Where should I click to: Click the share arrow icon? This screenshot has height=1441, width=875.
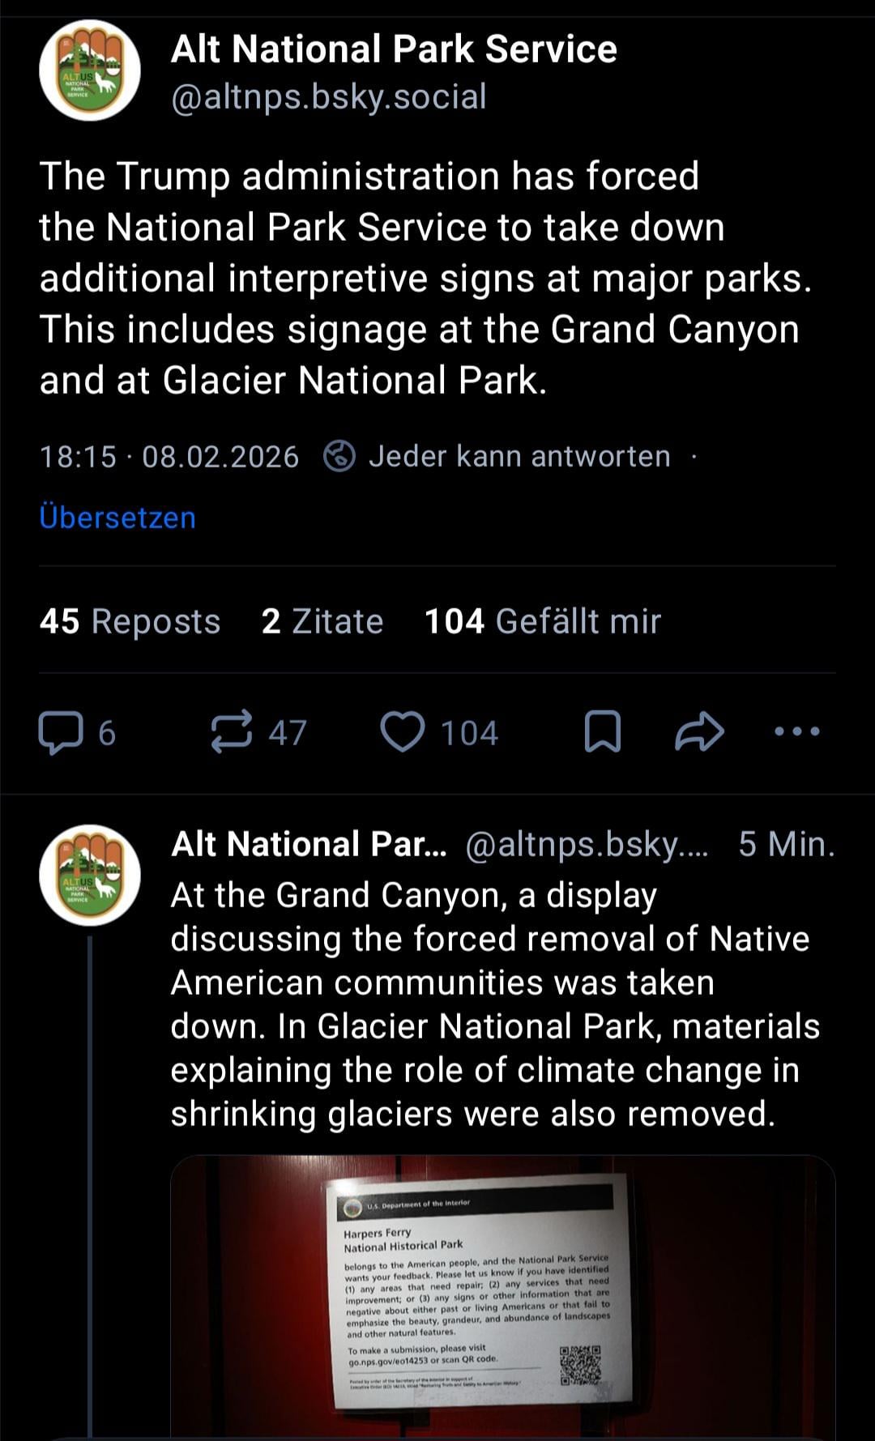(699, 732)
